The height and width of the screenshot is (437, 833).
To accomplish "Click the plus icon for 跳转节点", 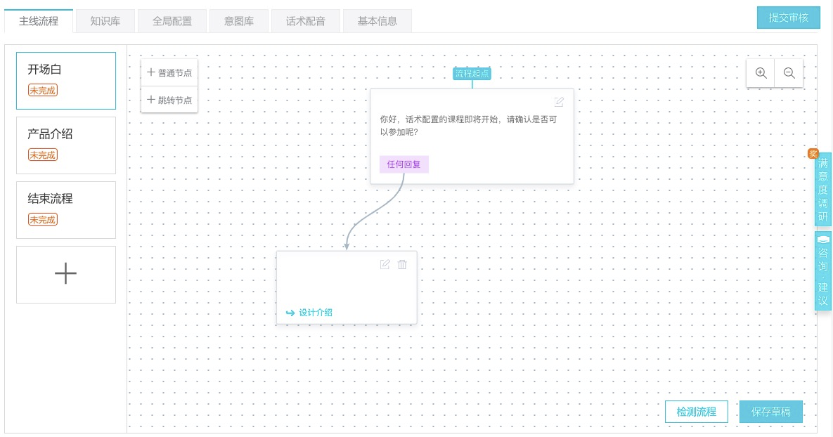I will [151, 99].
